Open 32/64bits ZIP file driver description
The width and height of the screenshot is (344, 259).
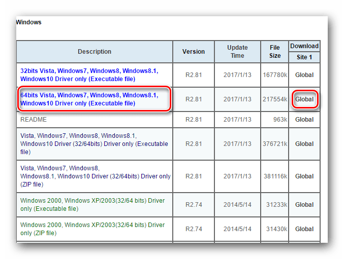[x=96, y=176]
